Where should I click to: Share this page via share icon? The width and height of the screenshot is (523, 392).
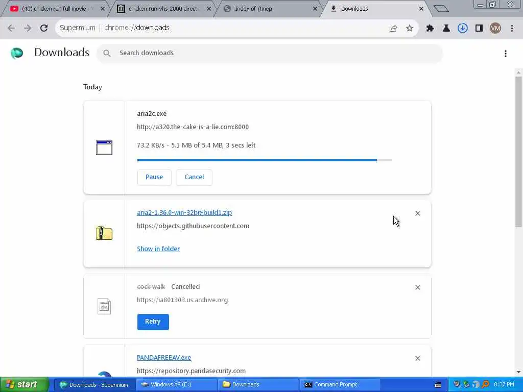pos(393,29)
